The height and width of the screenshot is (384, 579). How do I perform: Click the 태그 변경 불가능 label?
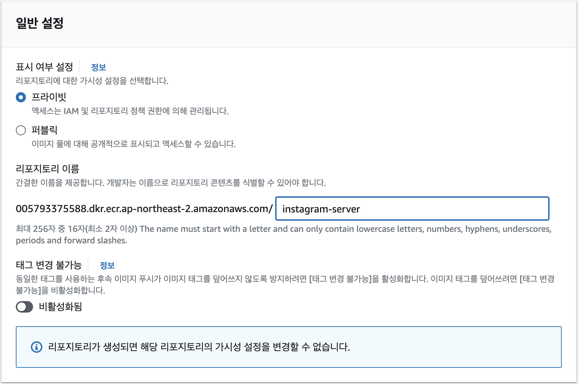pos(49,265)
